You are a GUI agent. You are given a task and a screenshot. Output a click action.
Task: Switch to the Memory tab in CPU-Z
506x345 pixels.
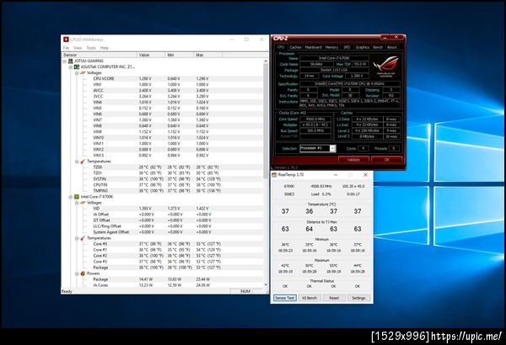[x=331, y=47]
